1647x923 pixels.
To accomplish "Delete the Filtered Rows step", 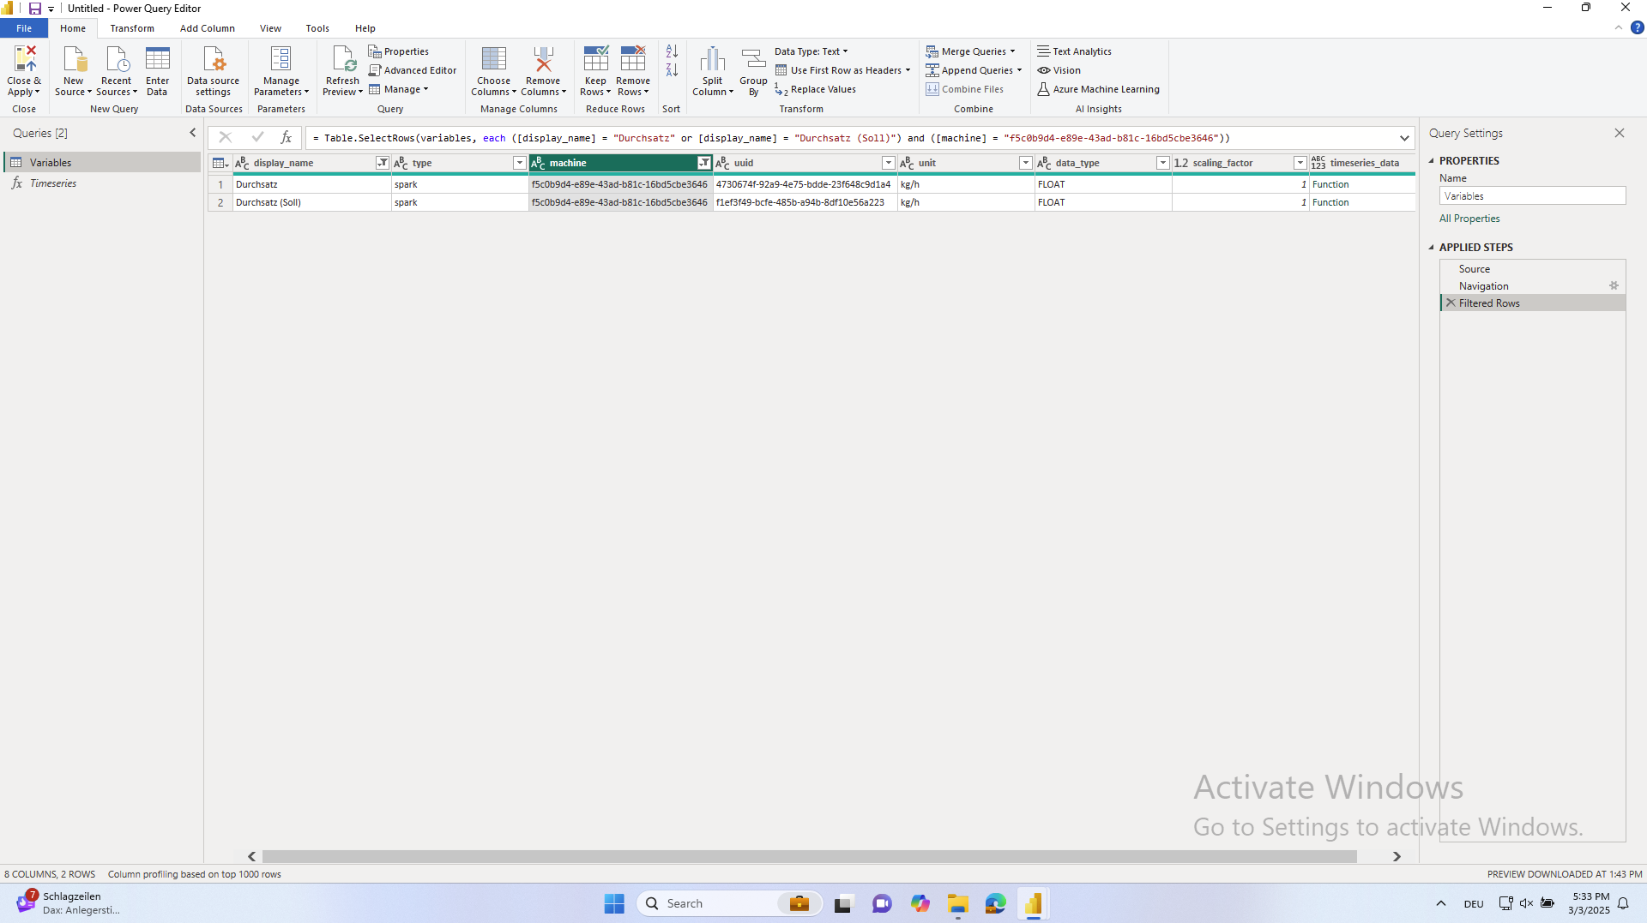I will pyautogui.click(x=1451, y=303).
